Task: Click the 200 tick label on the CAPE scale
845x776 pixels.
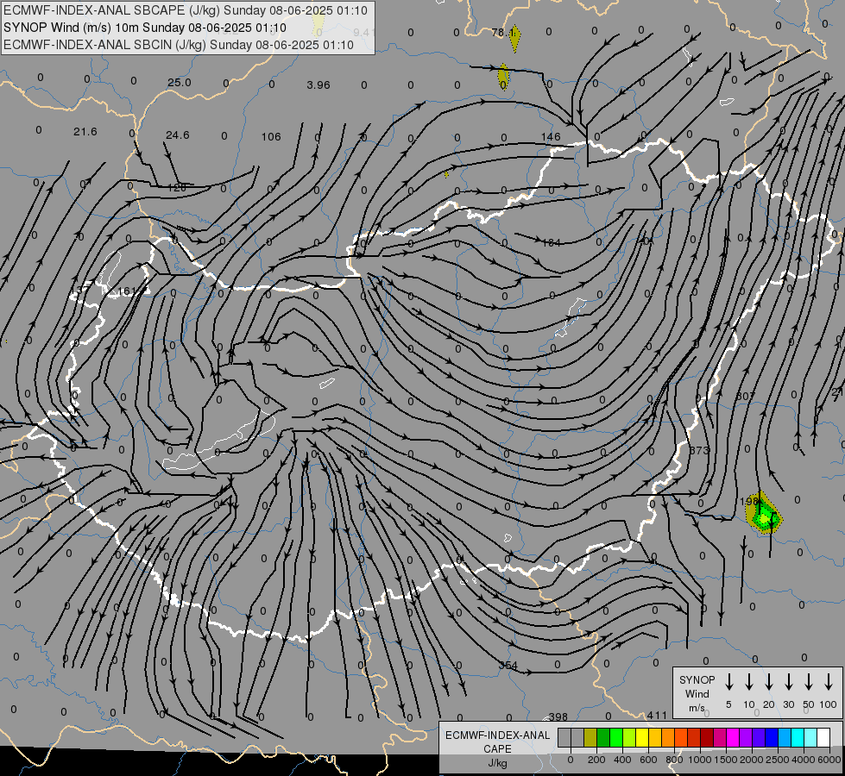Action: point(596,760)
